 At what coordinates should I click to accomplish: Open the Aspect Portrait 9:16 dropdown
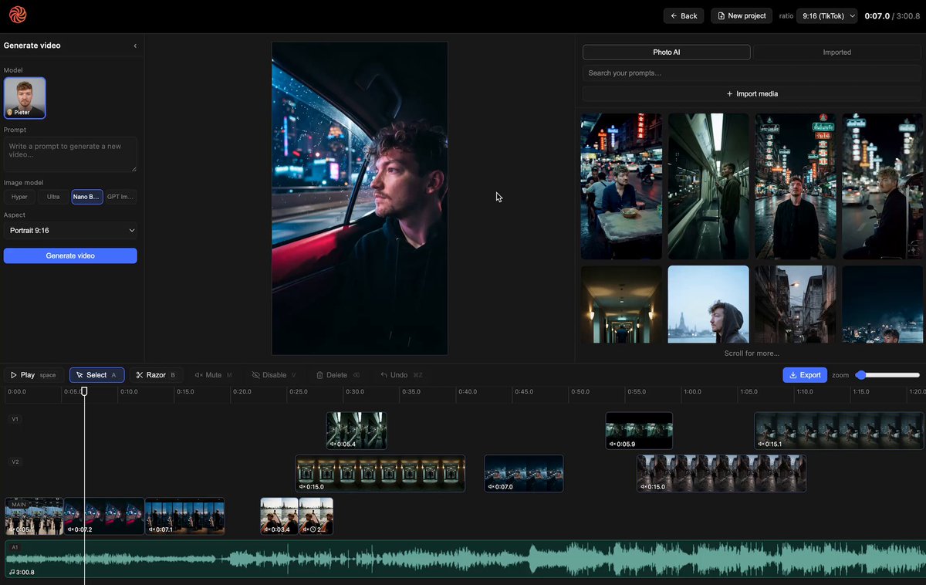pyautogui.click(x=70, y=230)
